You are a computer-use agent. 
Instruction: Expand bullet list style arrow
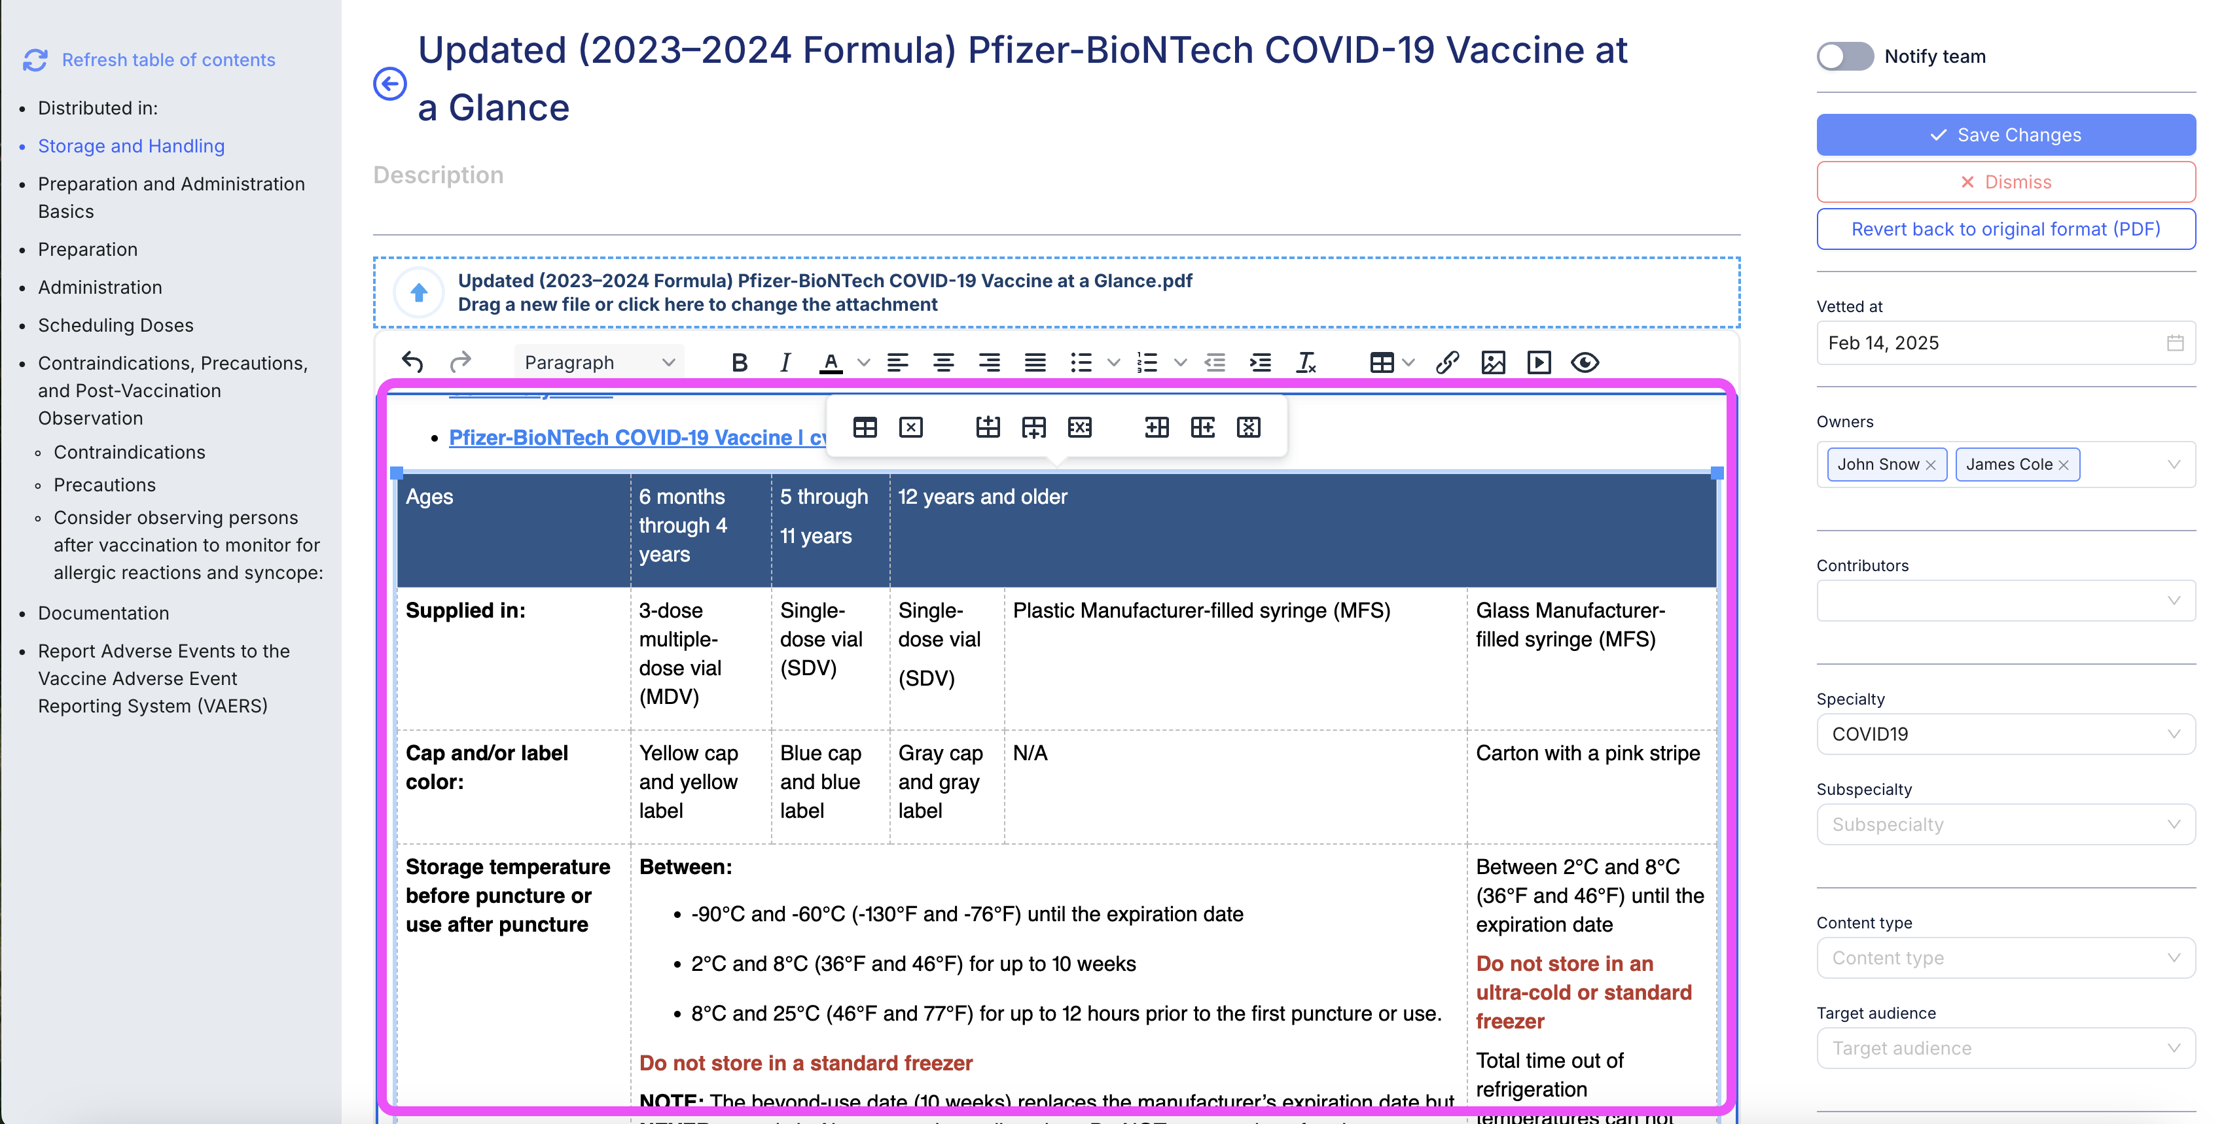1114,362
